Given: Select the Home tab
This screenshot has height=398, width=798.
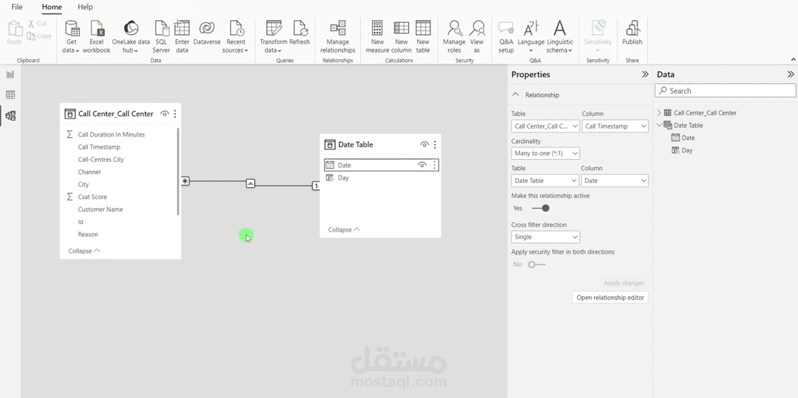Looking at the screenshot, I should click(x=52, y=7).
